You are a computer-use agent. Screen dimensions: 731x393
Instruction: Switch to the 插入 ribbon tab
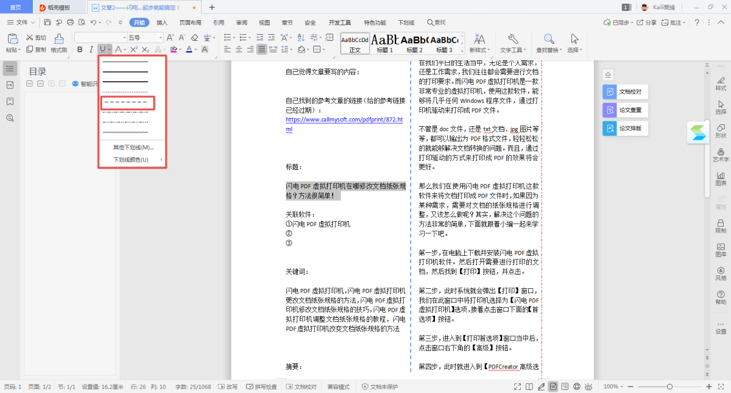pyautogui.click(x=162, y=23)
